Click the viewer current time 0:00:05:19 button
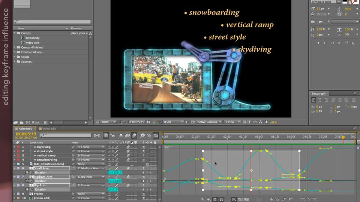360x202 pixels. (136, 122)
